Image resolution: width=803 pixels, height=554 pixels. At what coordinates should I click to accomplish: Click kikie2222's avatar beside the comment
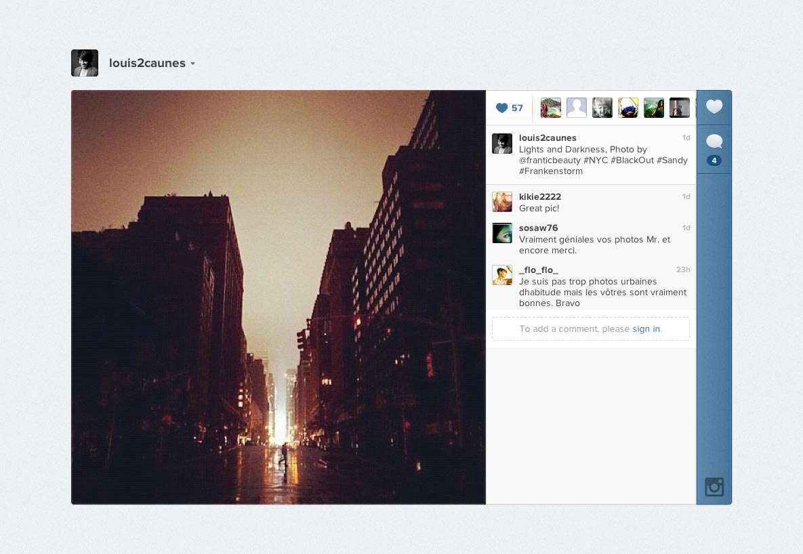pyautogui.click(x=502, y=203)
